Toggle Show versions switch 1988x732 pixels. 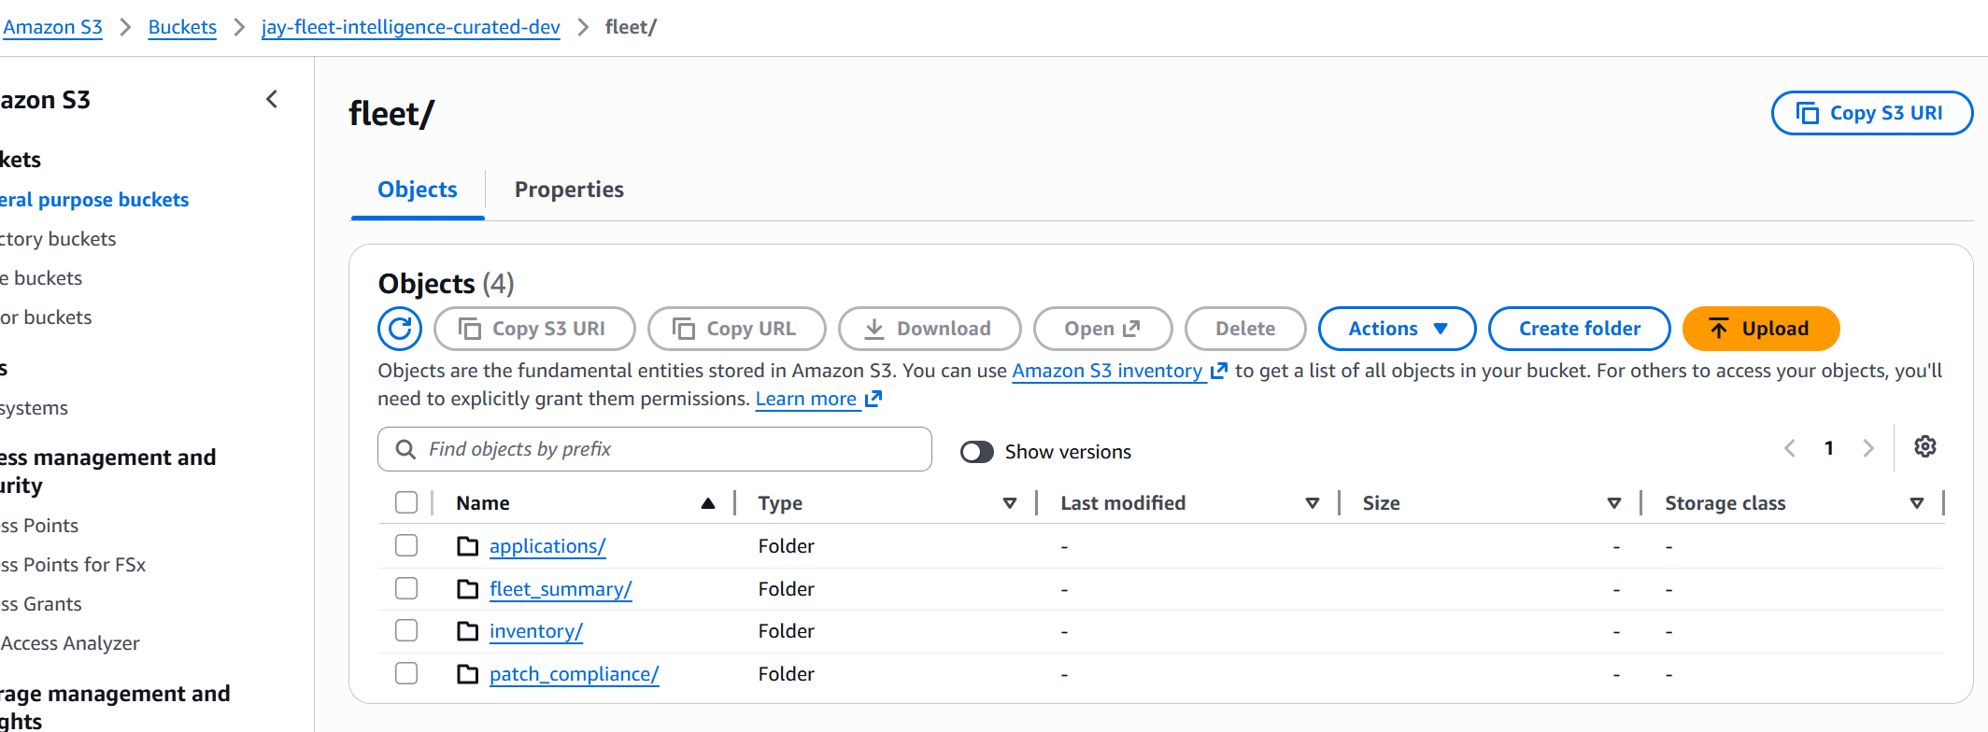click(977, 452)
